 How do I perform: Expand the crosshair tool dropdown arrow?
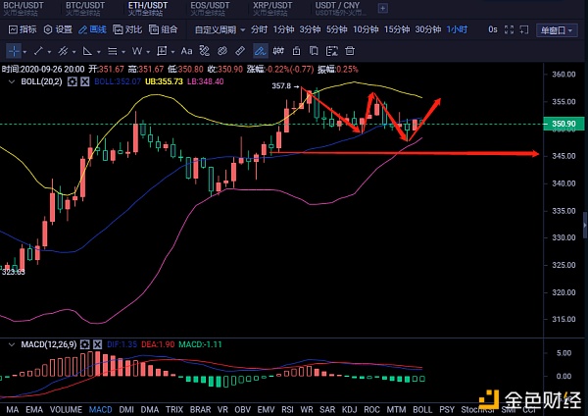[24, 52]
